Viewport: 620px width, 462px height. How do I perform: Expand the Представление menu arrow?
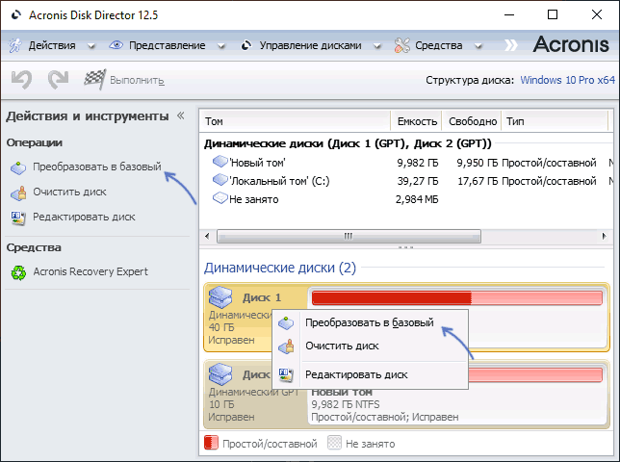(x=221, y=46)
